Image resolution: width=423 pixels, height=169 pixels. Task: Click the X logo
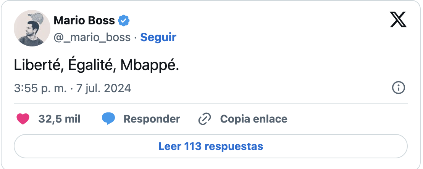[x=398, y=19]
